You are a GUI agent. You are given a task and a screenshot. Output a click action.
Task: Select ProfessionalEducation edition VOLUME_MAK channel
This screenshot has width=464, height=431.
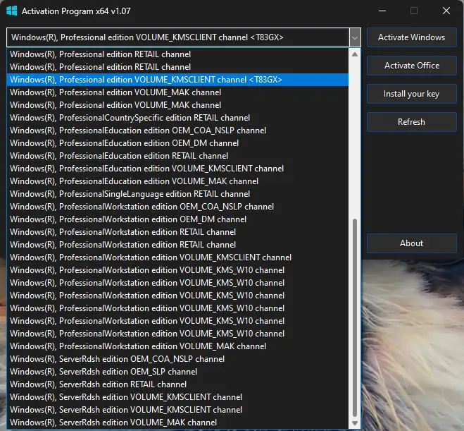tap(177, 181)
